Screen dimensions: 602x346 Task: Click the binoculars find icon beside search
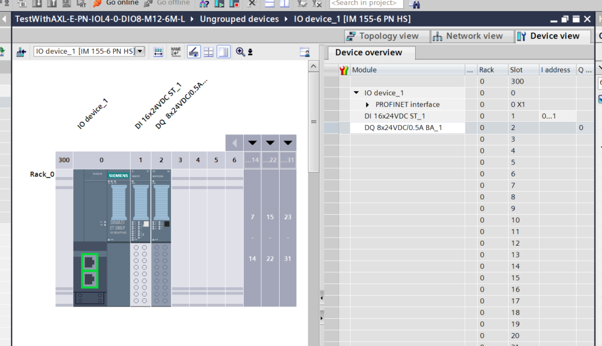[415, 4]
